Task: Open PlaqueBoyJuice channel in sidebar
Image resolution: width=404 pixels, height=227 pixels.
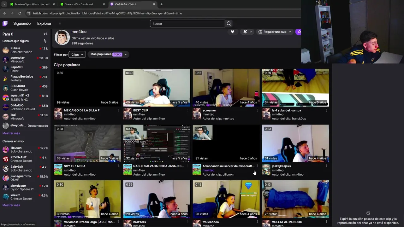Action: tap(25, 79)
